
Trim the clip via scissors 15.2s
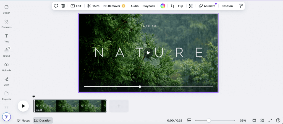point(93,6)
